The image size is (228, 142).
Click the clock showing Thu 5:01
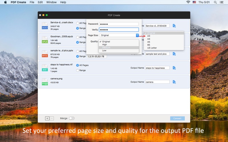(204, 2)
